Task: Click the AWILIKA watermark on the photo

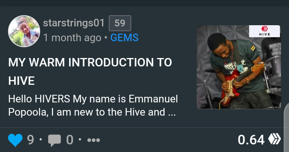Action: pos(274,107)
